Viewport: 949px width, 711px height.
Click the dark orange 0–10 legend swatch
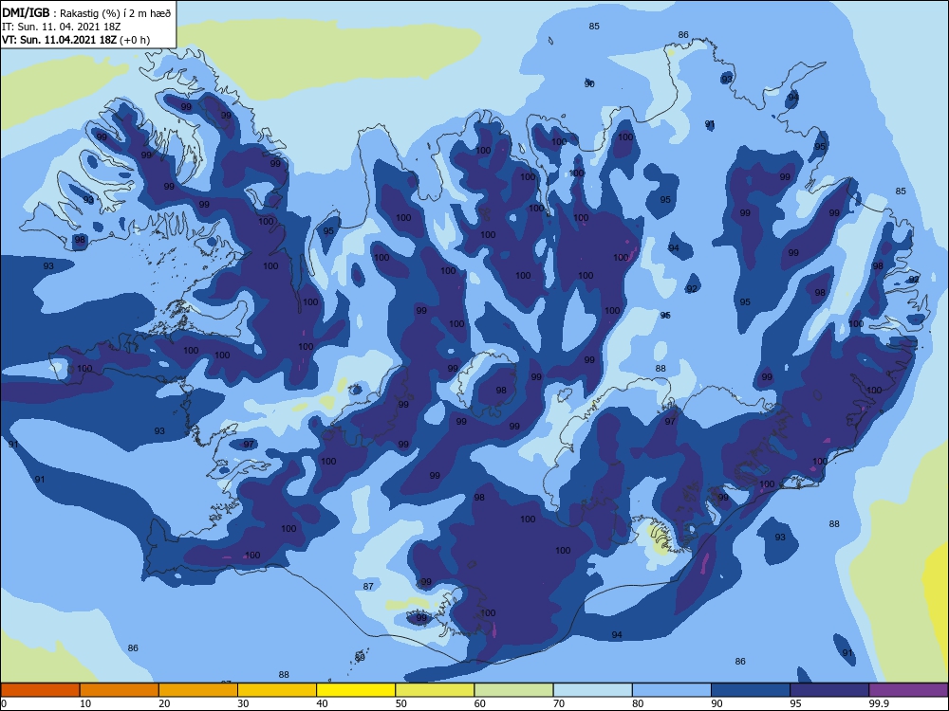pos(40,690)
